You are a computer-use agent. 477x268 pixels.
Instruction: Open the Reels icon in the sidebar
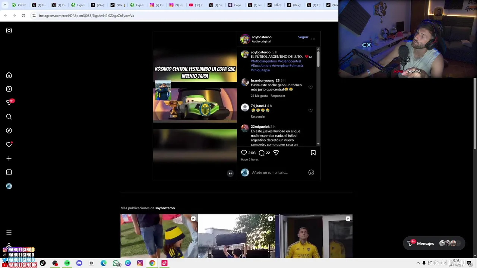(x=9, y=89)
